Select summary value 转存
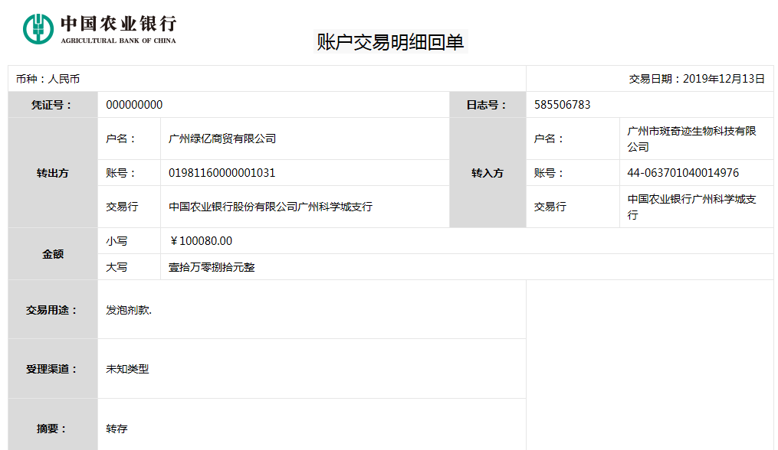Viewport: 778px width, 450px height. [117, 429]
